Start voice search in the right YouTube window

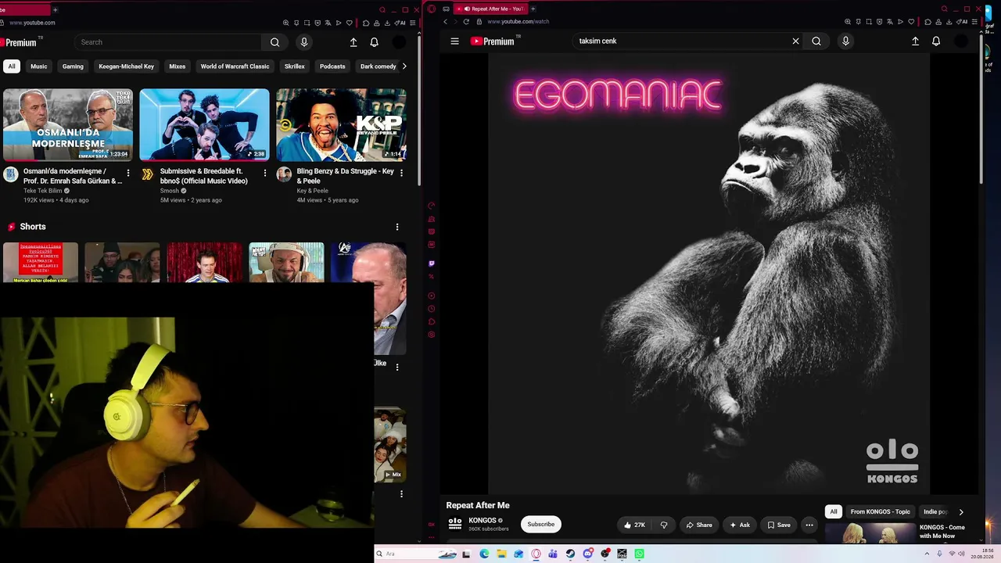[x=845, y=41]
